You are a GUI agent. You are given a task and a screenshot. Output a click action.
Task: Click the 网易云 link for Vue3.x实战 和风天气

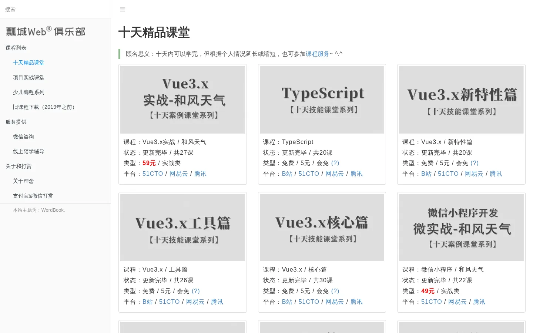(x=179, y=174)
